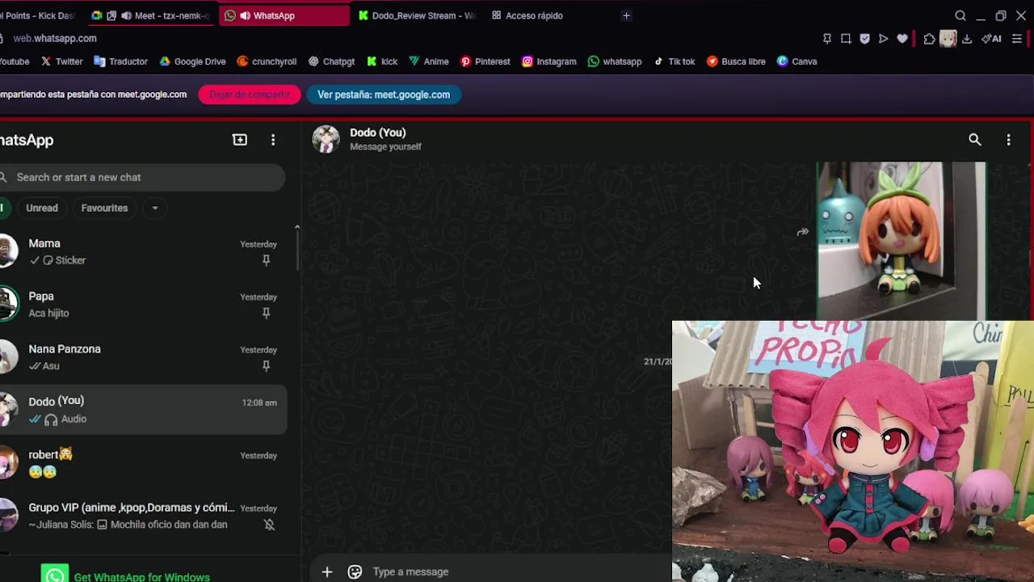The width and height of the screenshot is (1034, 582).
Task: Open the Dodo (You) profile picture in chat header
Action: pyautogui.click(x=326, y=139)
